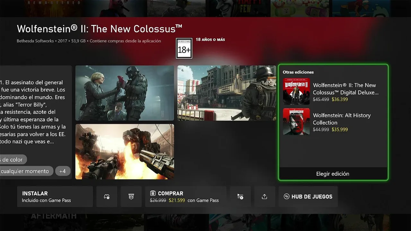This screenshot has width=411, height=231.
Task: Click the Hub de Juegos circular icon
Action: point(287,197)
